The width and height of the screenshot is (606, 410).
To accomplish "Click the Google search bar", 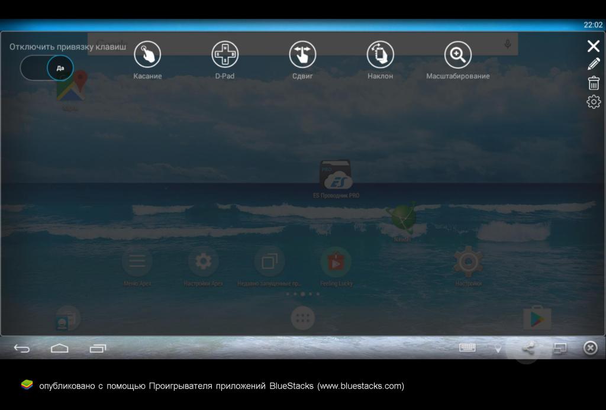I will [x=302, y=44].
